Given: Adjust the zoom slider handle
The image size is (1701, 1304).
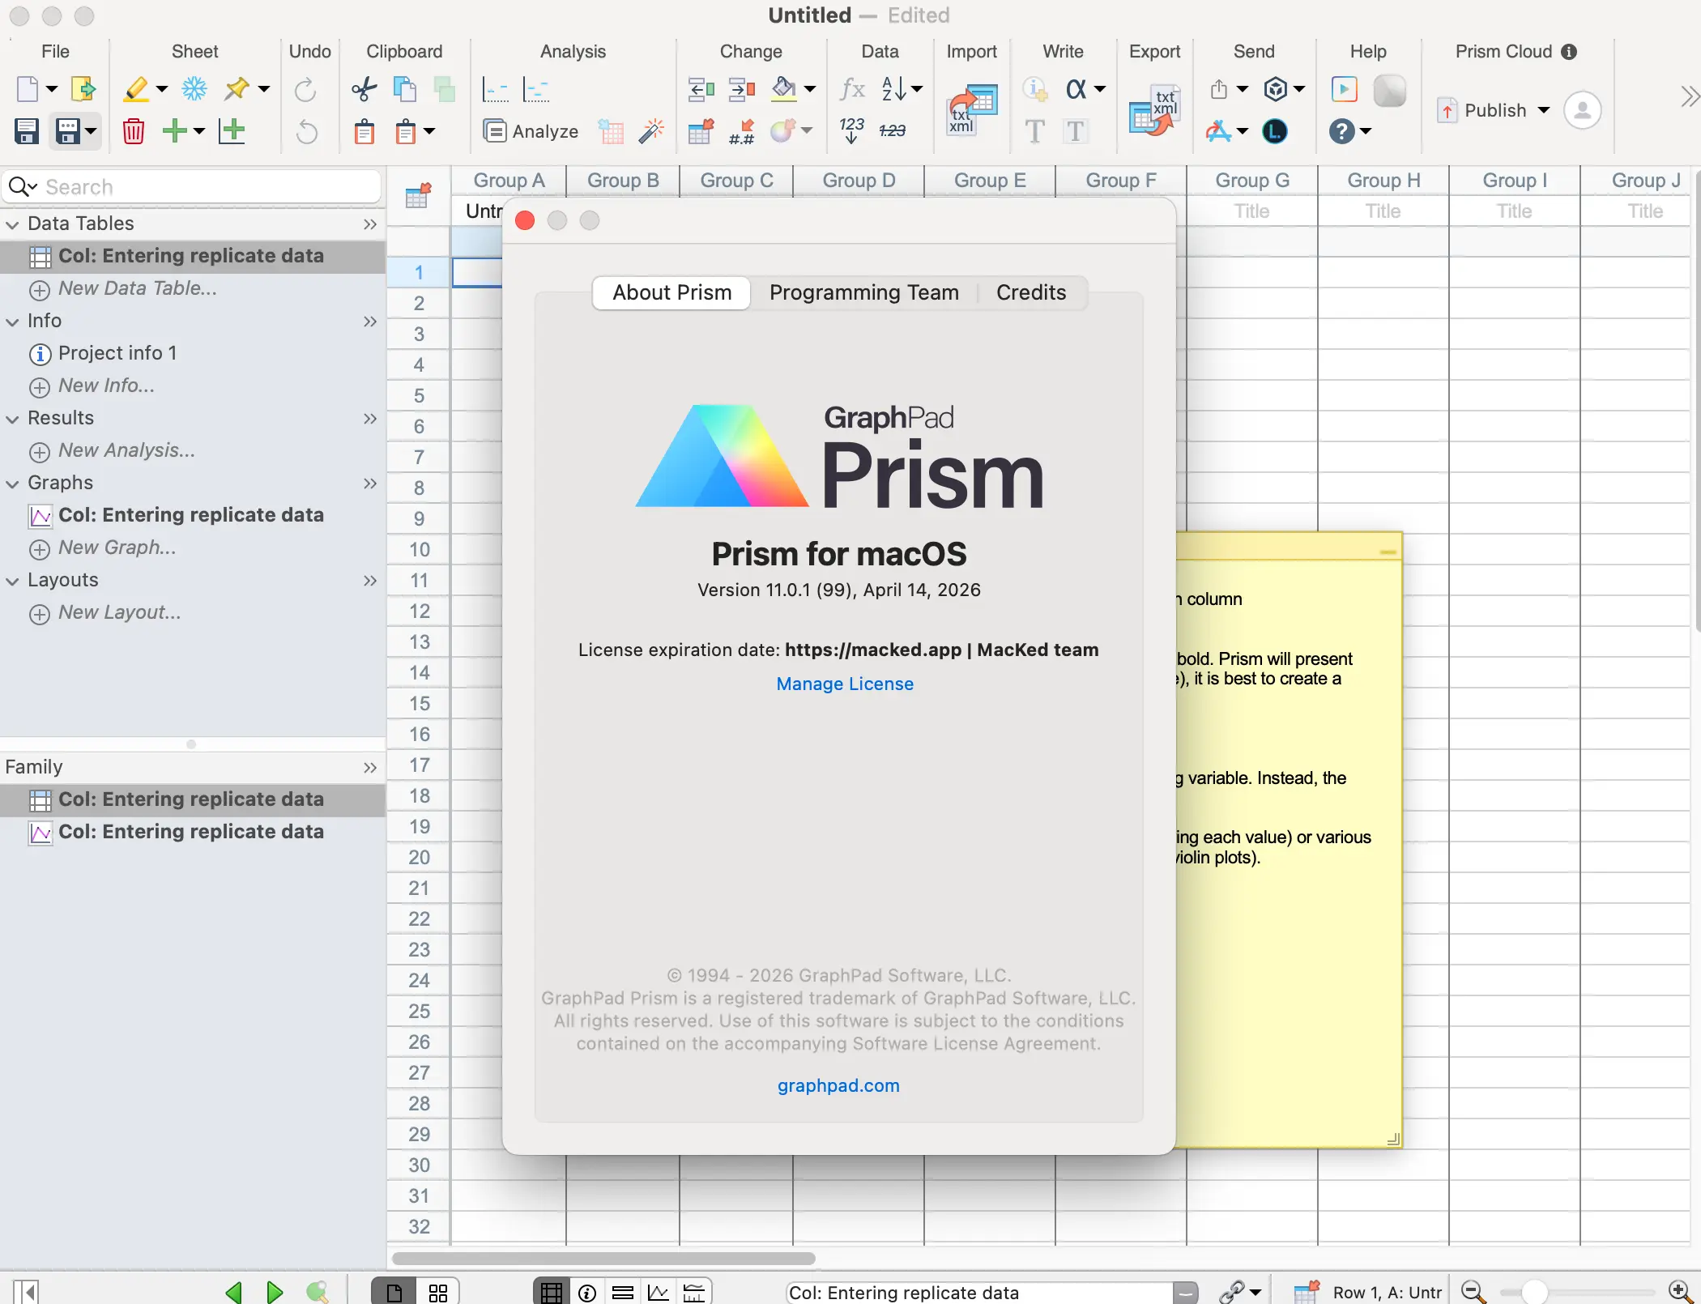Looking at the screenshot, I should click(x=1534, y=1292).
